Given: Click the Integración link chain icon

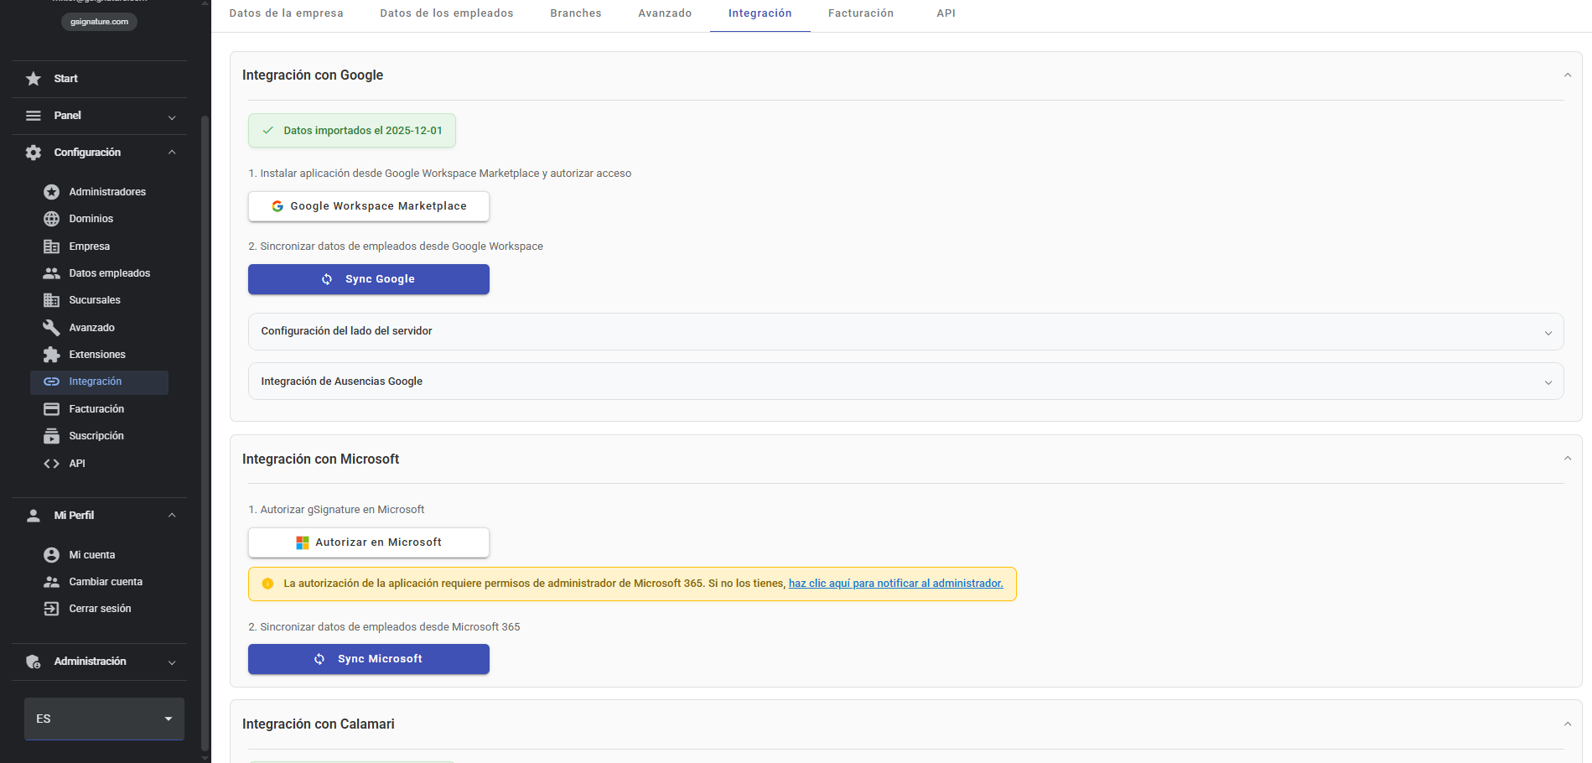Looking at the screenshot, I should (51, 381).
